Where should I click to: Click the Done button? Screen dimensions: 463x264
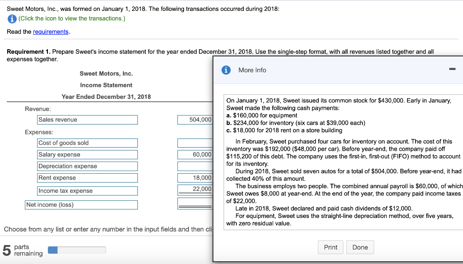[x=360, y=247]
